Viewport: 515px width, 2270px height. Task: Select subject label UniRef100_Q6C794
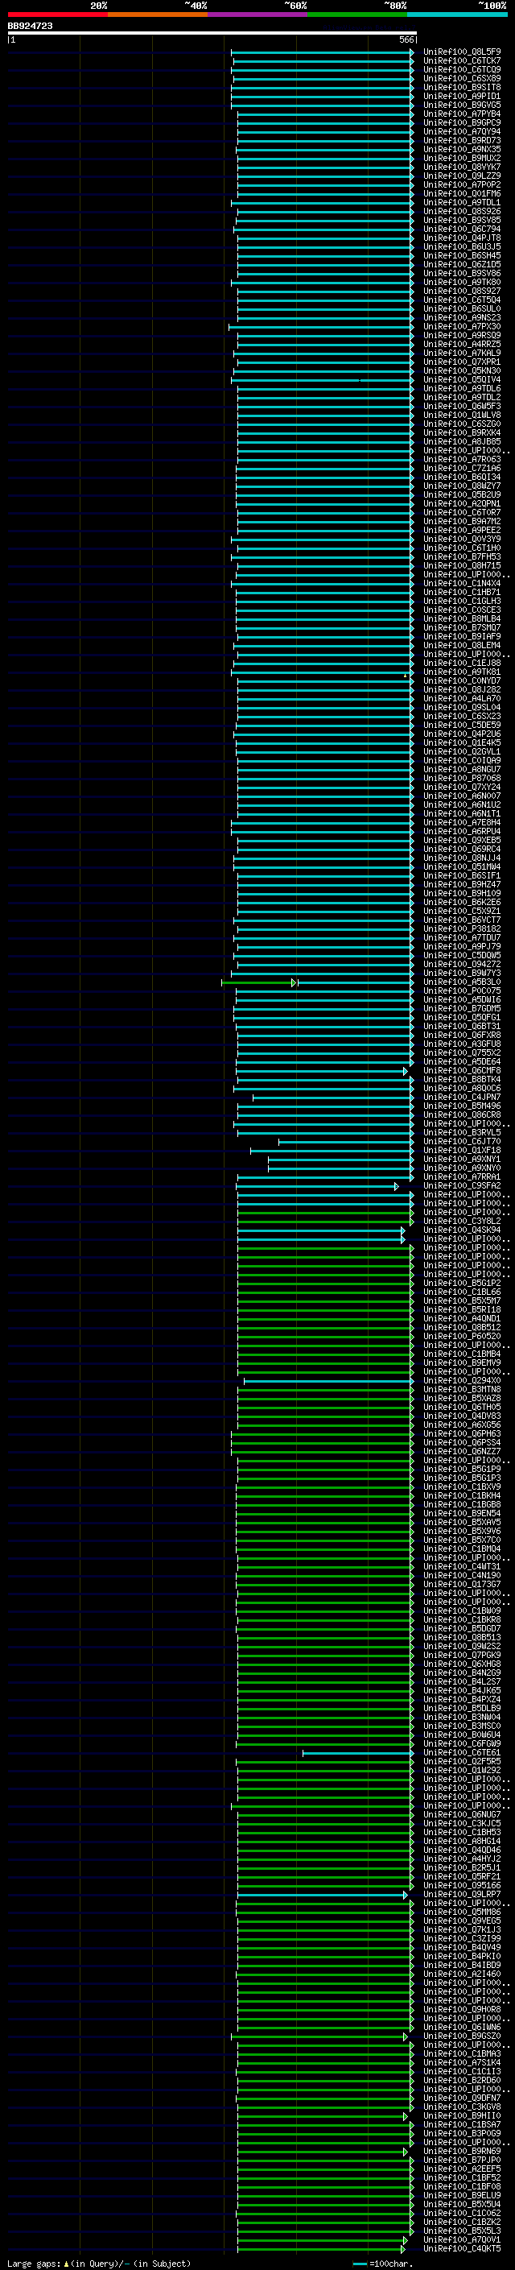pos(462,229)
